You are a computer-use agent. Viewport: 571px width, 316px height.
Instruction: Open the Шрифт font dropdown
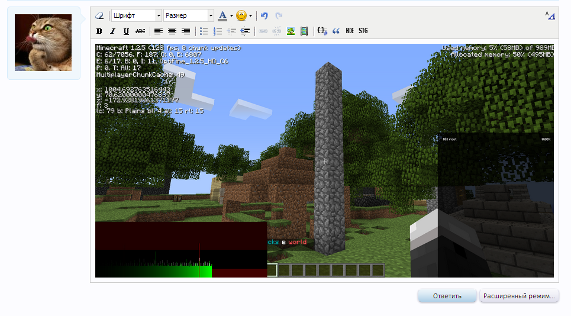[136, 15]
